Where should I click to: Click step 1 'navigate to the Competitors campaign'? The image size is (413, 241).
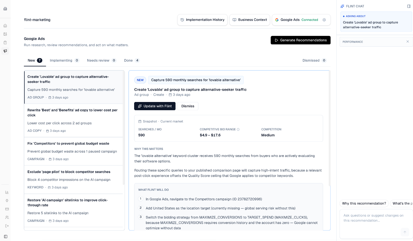pos(204,199)
